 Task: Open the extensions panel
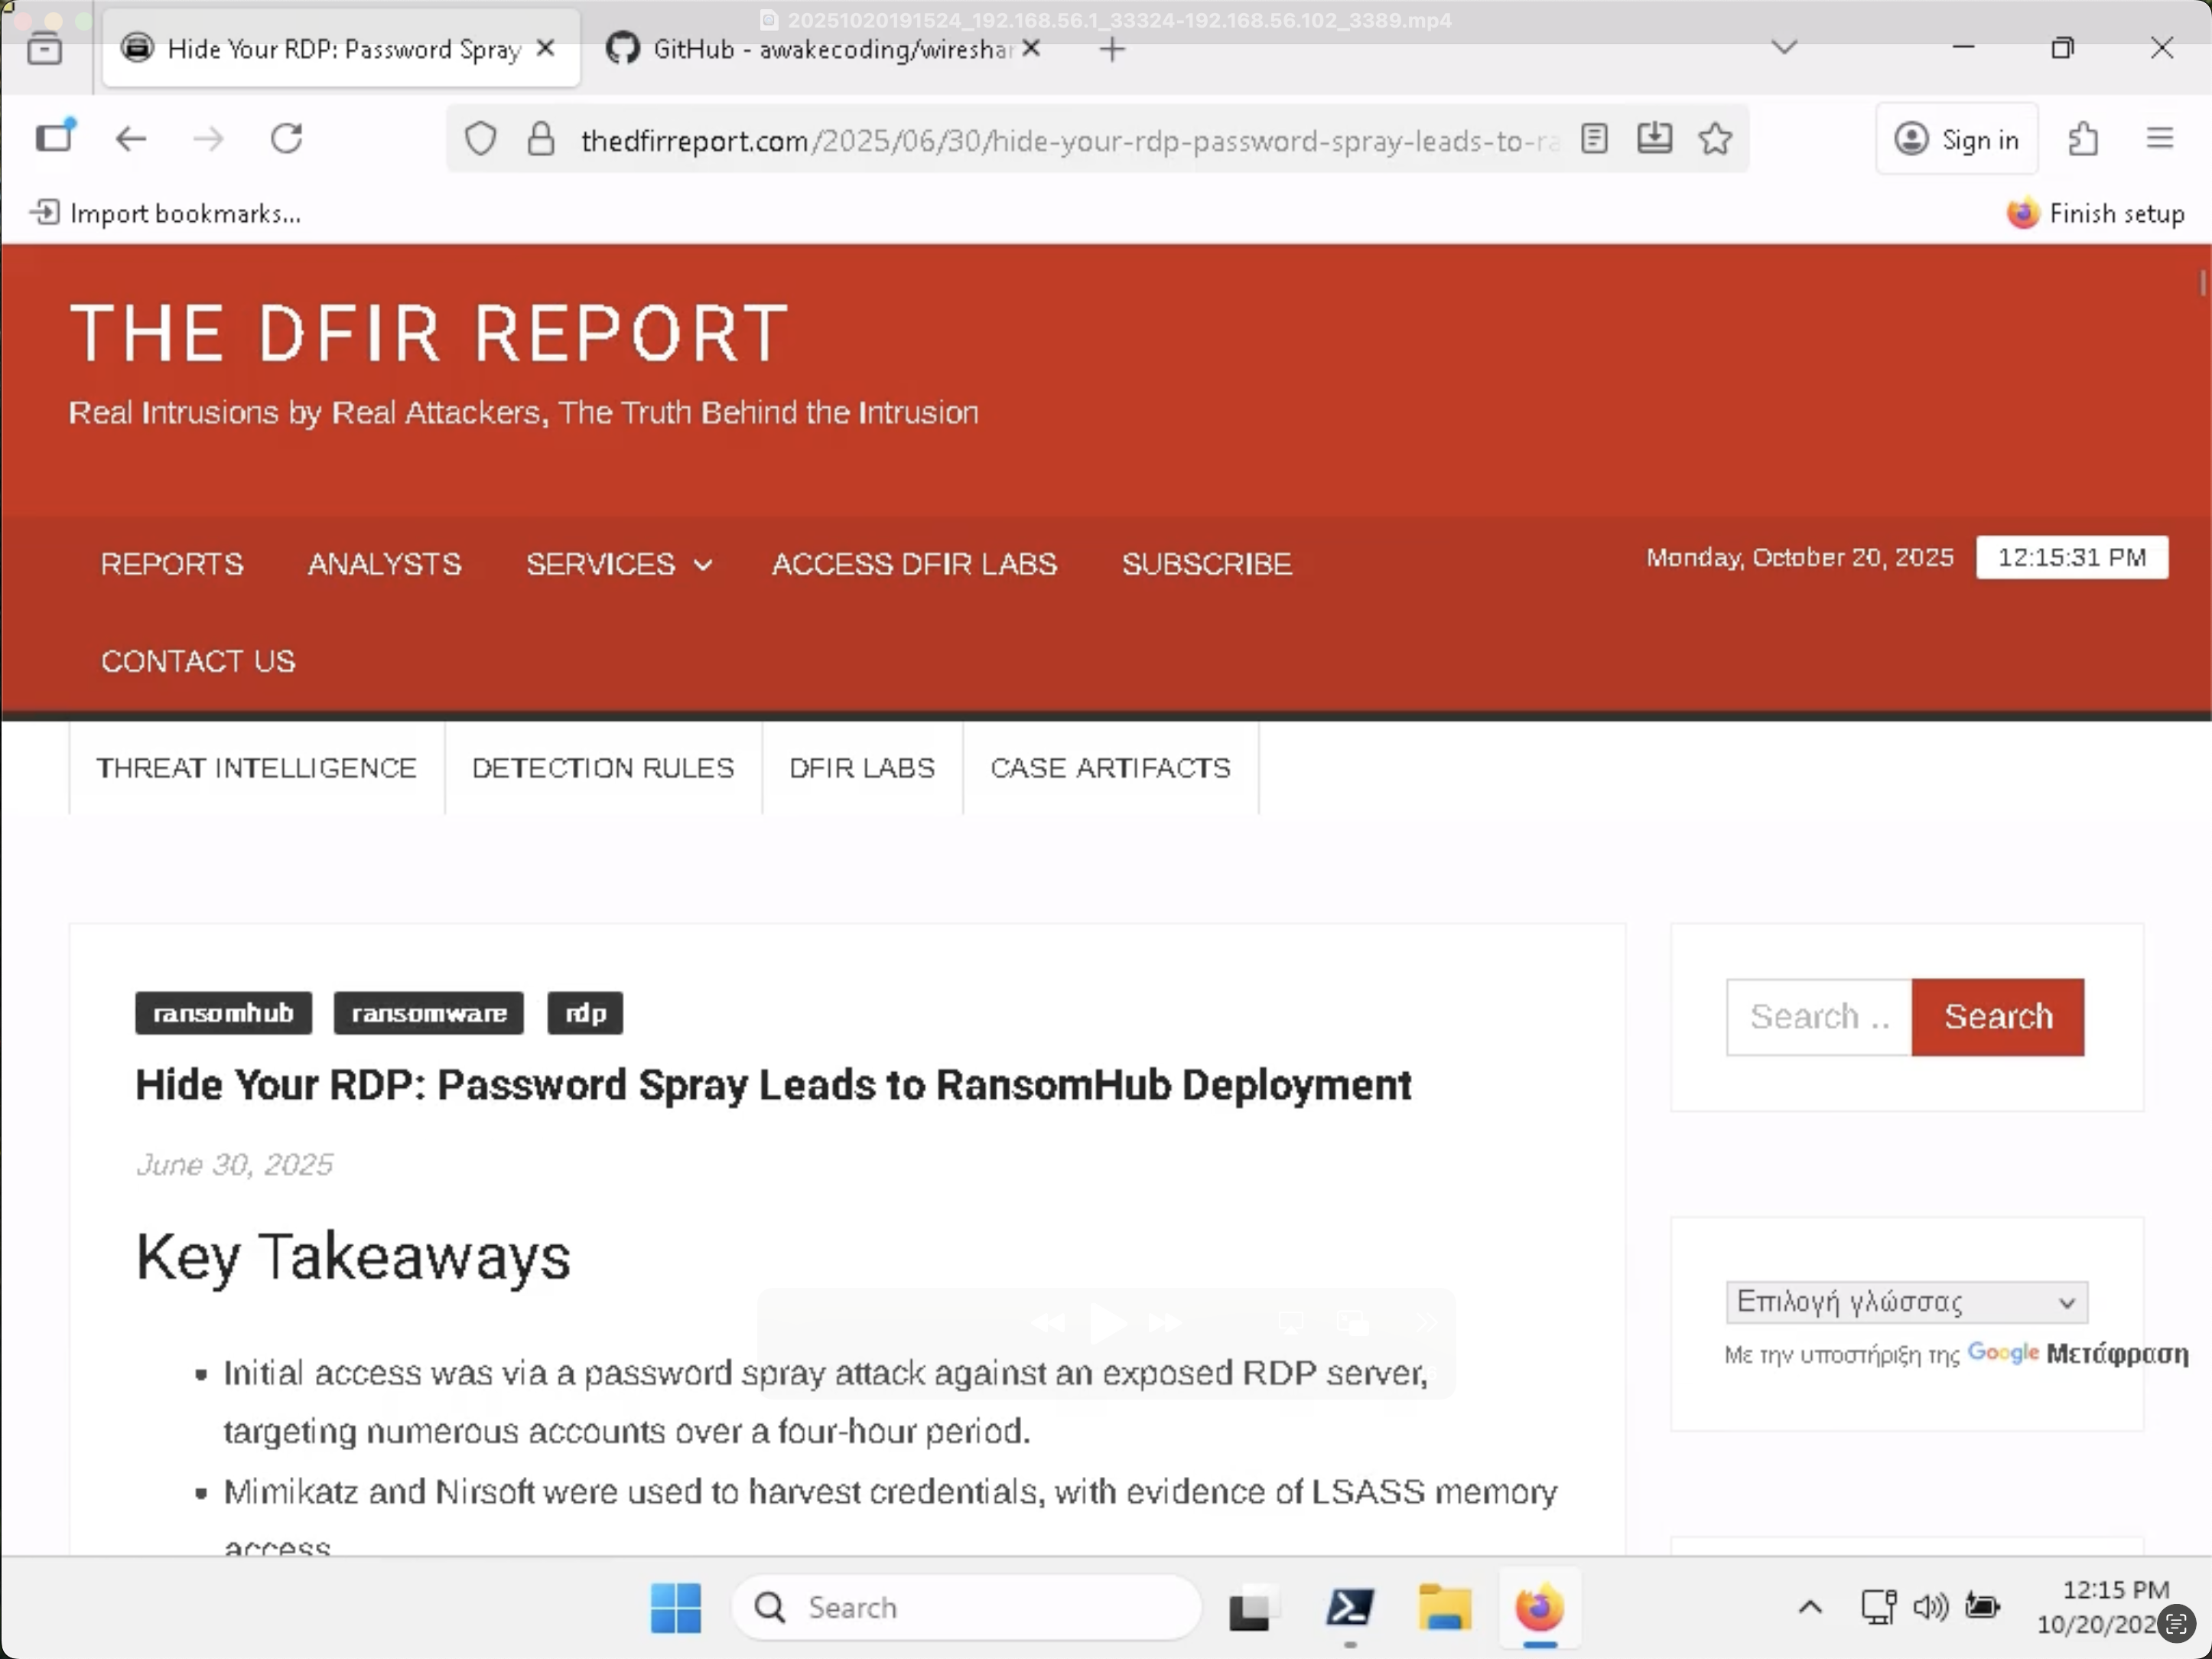click(2083, 139)
